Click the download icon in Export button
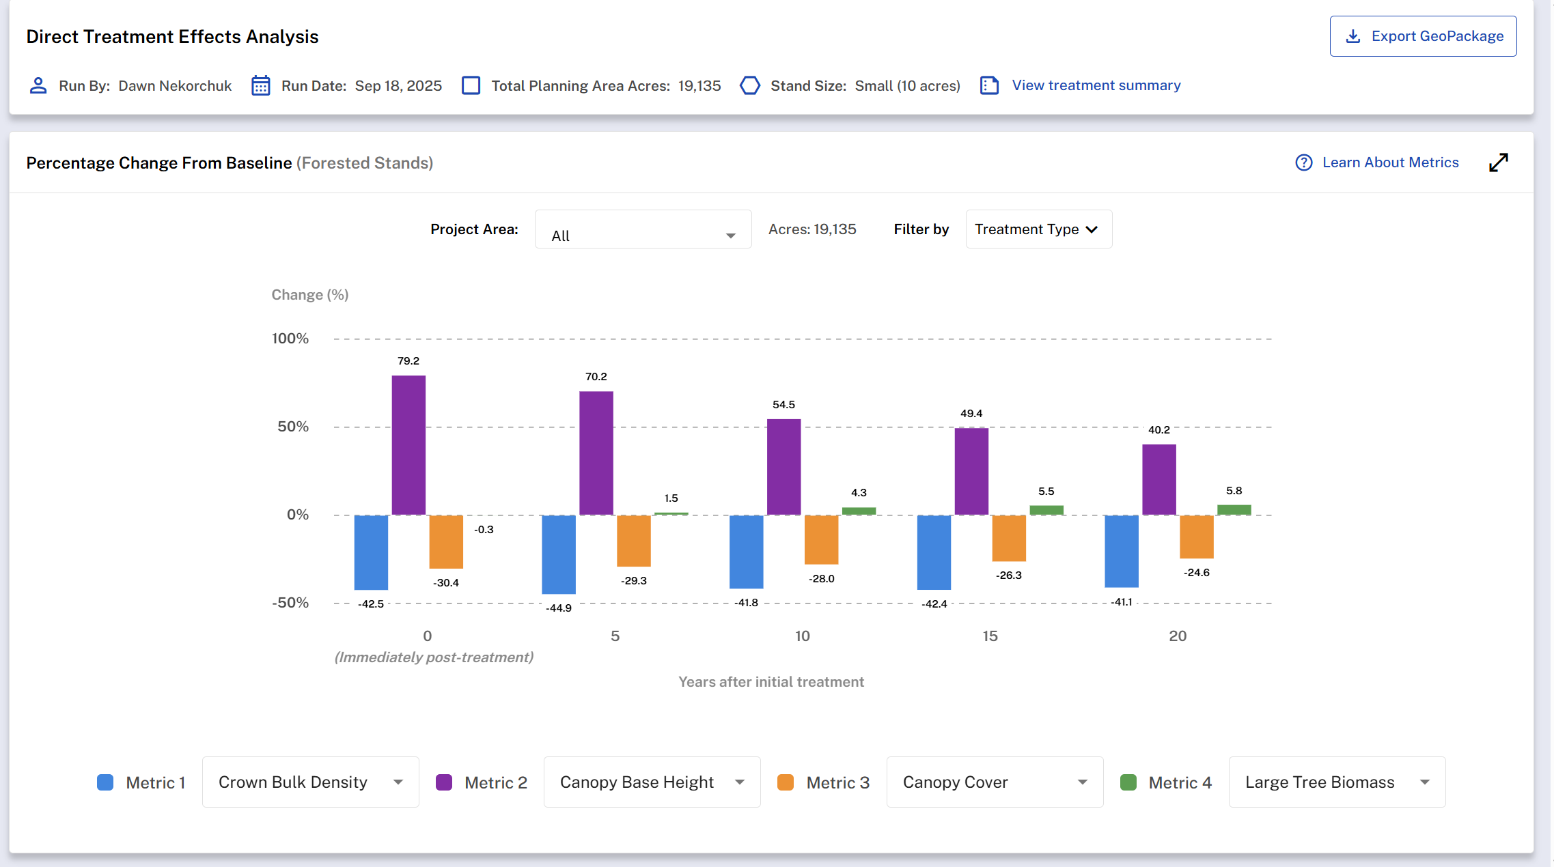 1352,36
